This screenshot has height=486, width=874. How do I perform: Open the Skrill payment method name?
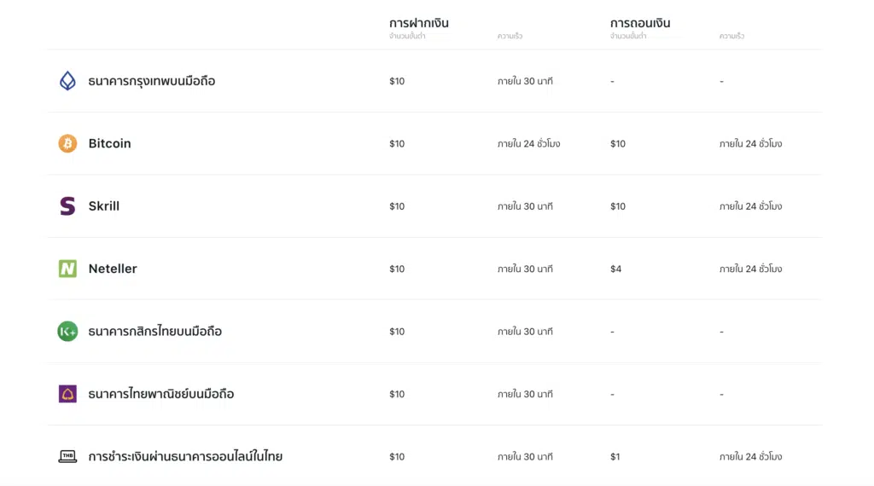click(x=103, y=206)
